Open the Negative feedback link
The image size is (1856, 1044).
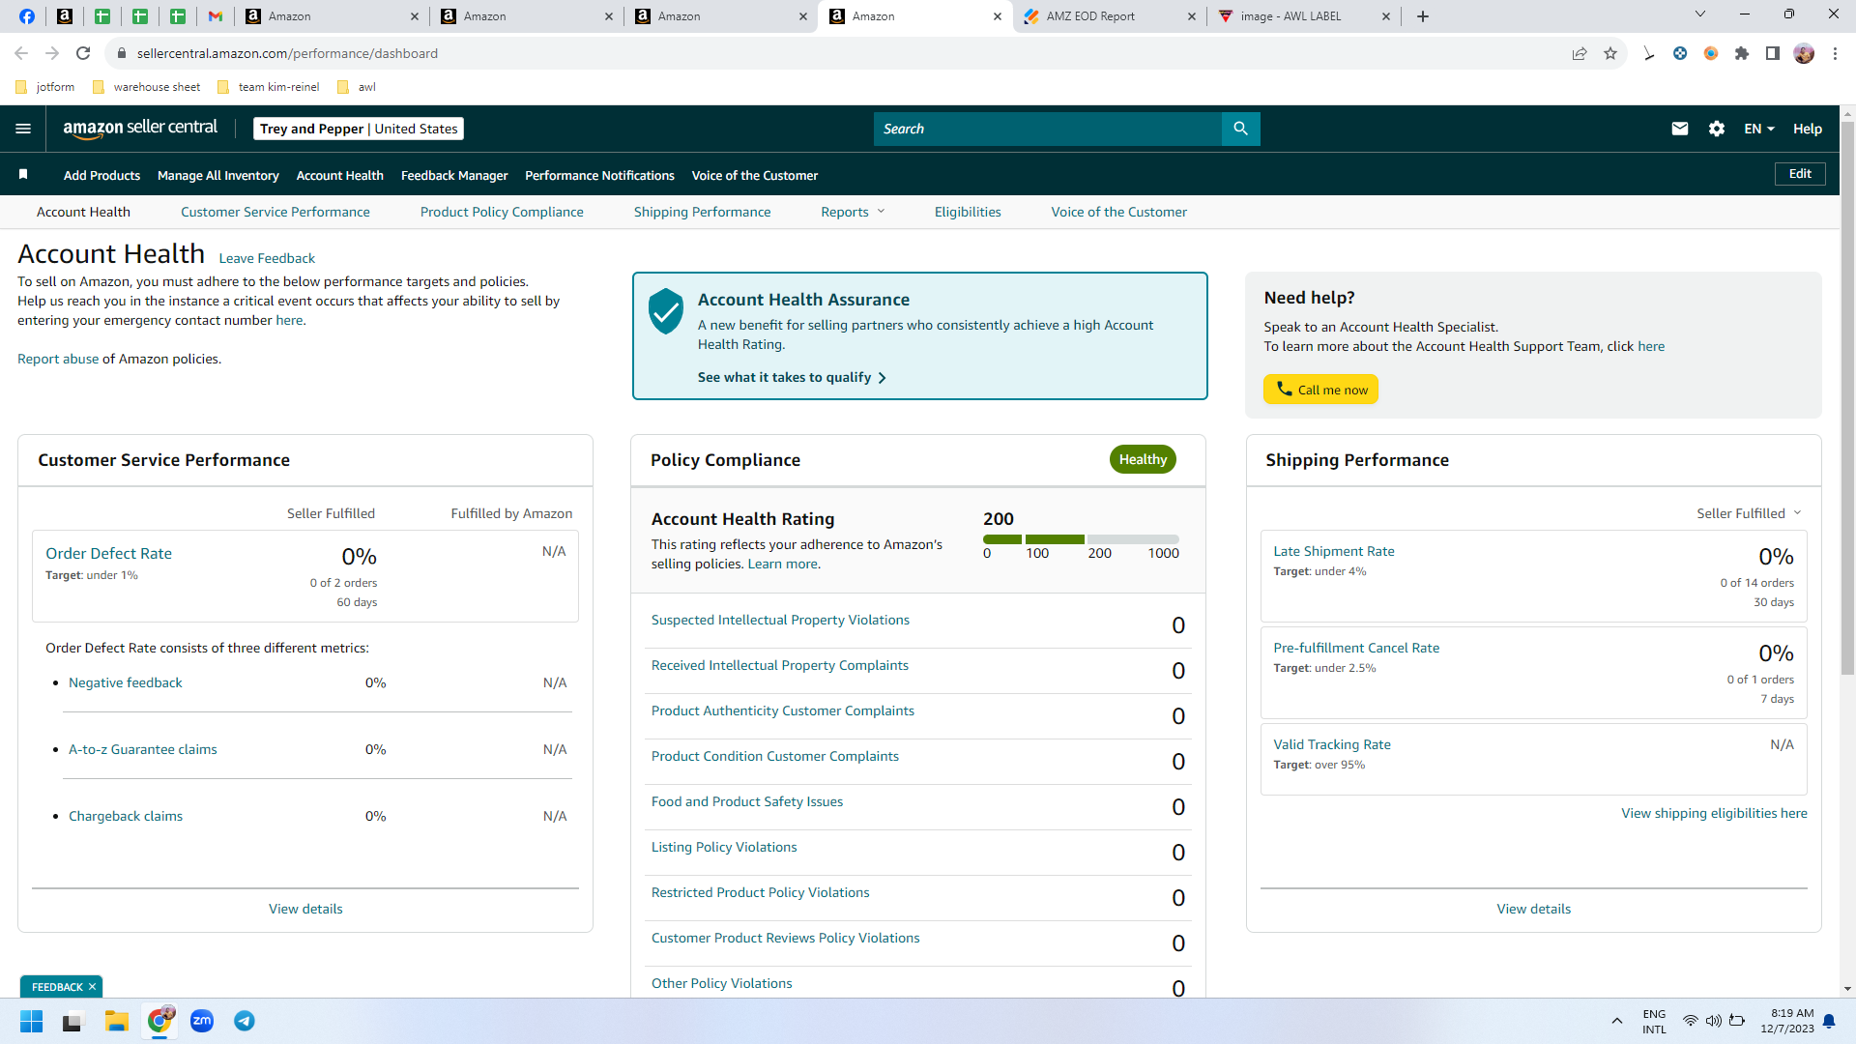point(126,682)
